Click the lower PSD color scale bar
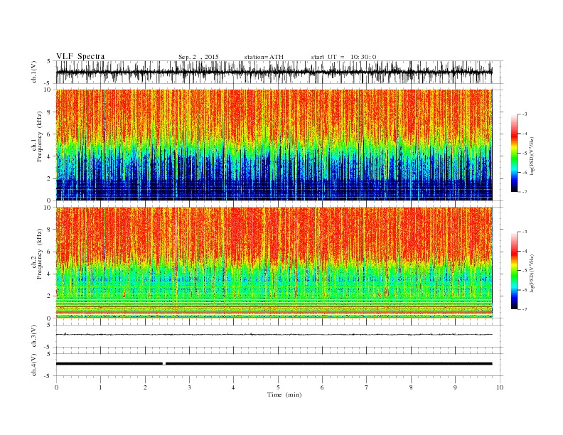The width and height of the screenshot is (563, 435). [515, 271]
